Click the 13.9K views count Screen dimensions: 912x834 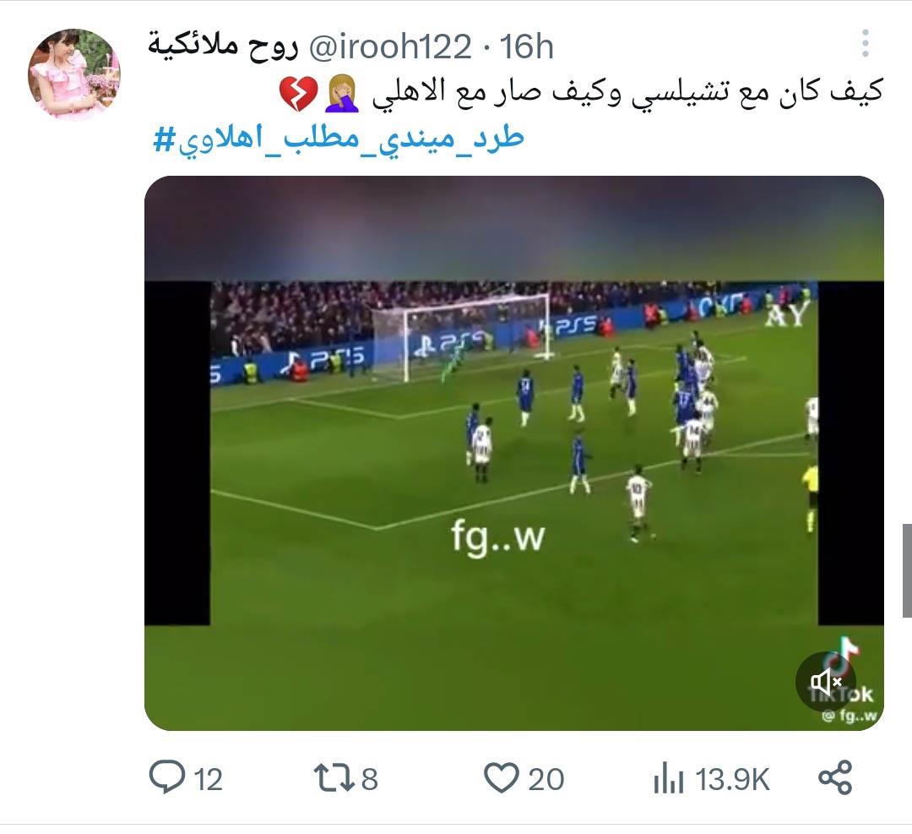pyautogui.click(x=732, y=779)
